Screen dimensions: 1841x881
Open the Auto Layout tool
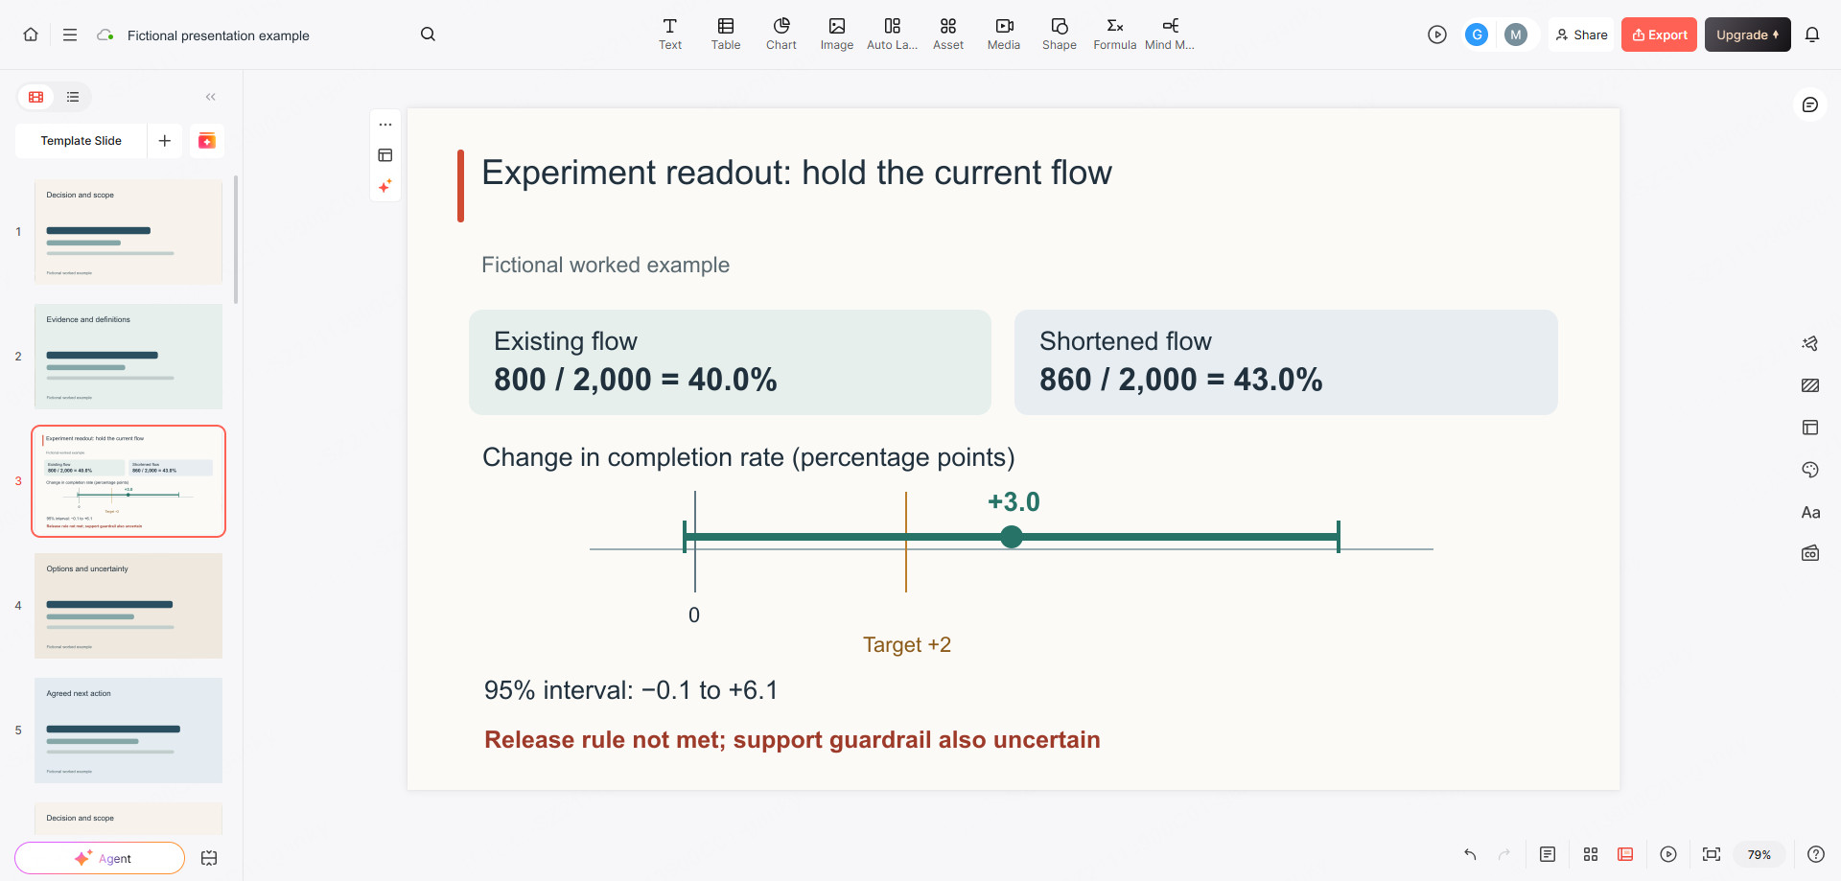pos(893,35)
